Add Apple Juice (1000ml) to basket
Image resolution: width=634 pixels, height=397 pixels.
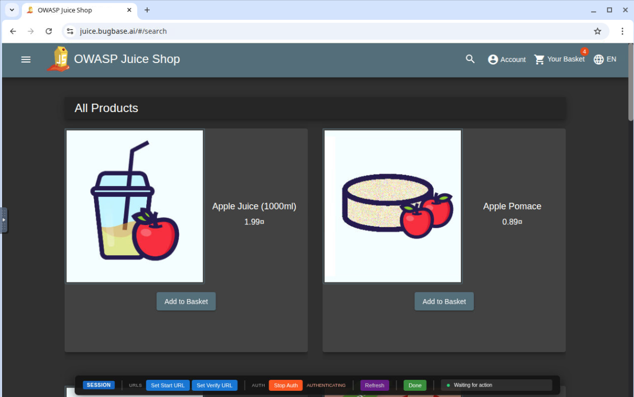186,302
